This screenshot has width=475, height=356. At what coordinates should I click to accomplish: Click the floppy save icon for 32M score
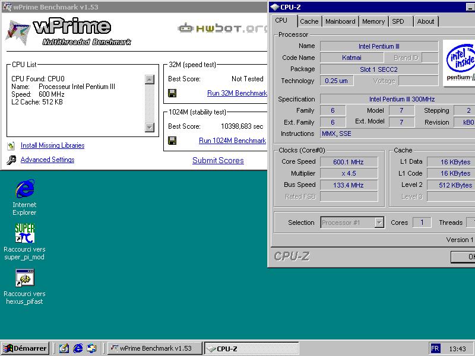[x=172, y=93]
